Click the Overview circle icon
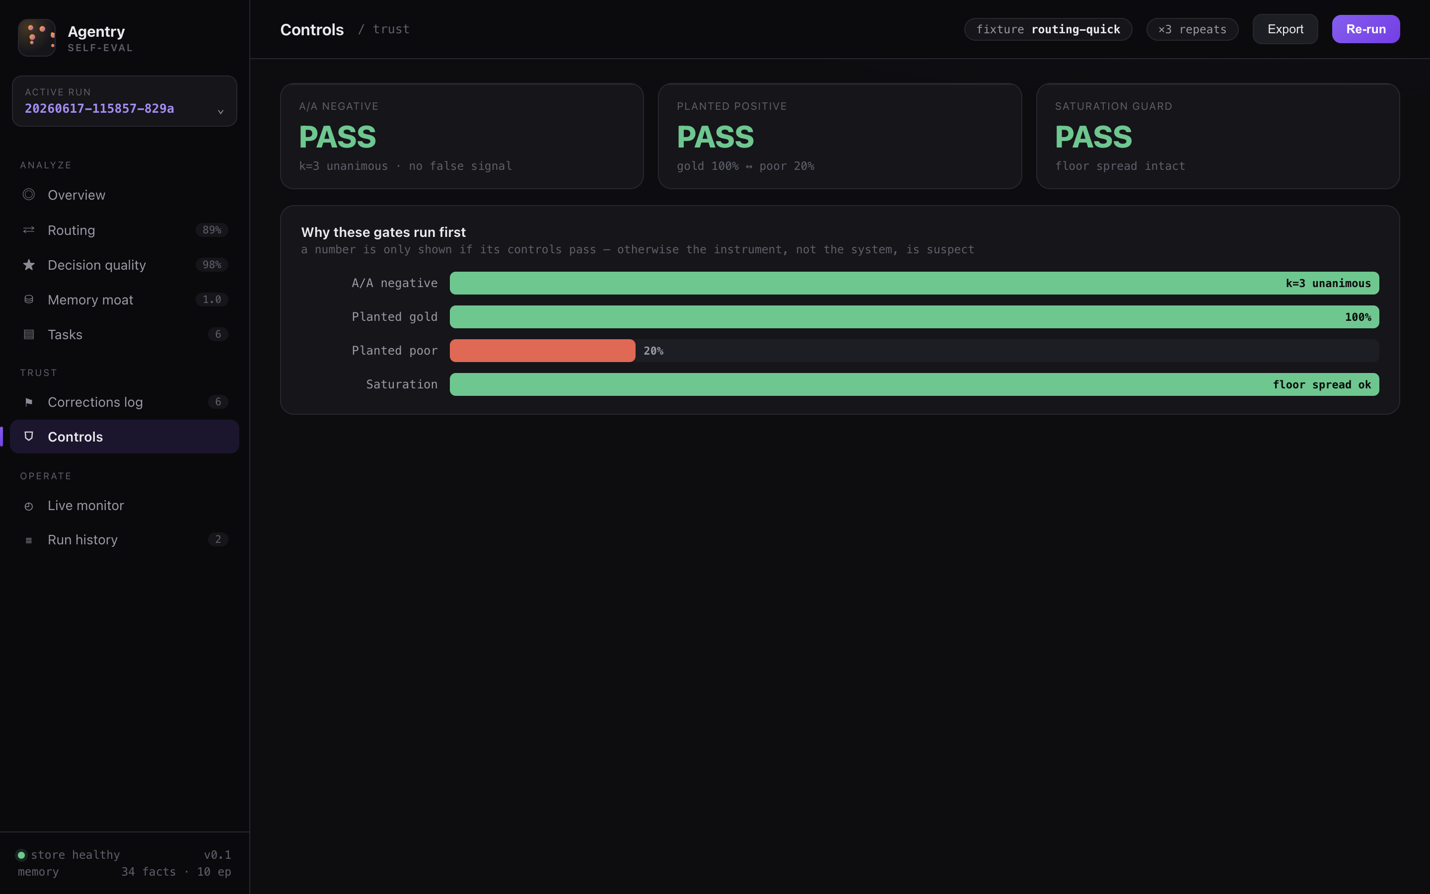 28,195
